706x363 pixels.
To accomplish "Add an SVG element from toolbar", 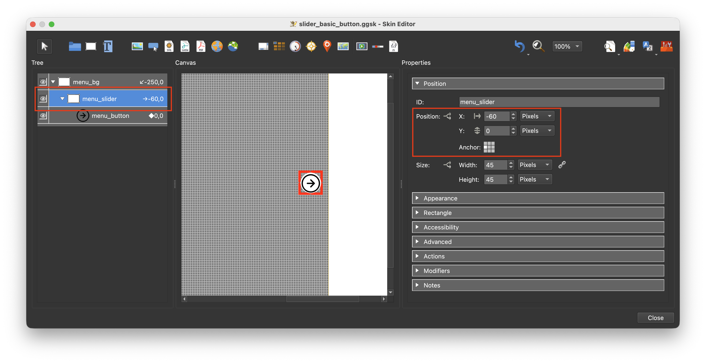I will pyautogui.click(x=169, y=46).
